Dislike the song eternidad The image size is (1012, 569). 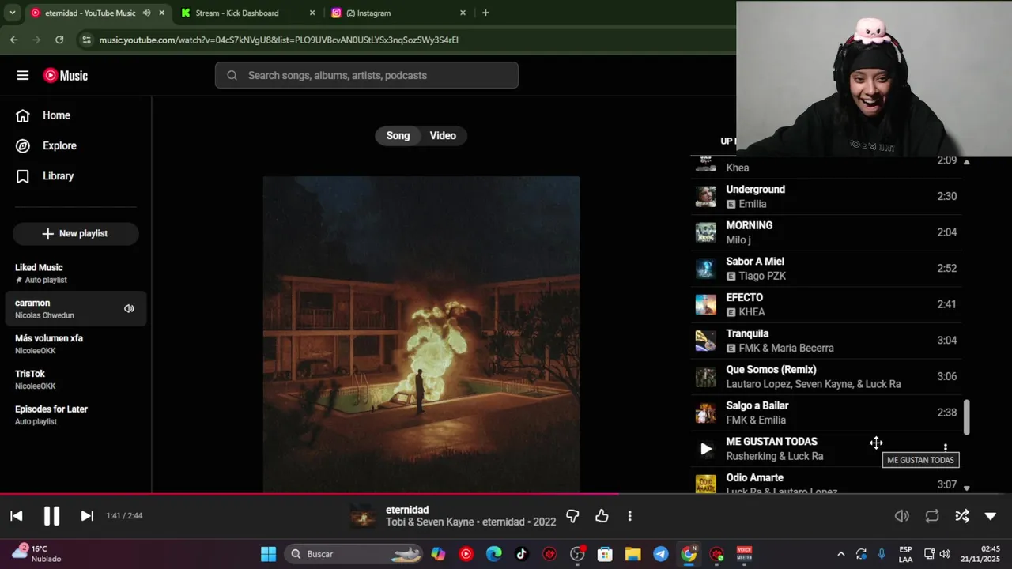[572, 516]
